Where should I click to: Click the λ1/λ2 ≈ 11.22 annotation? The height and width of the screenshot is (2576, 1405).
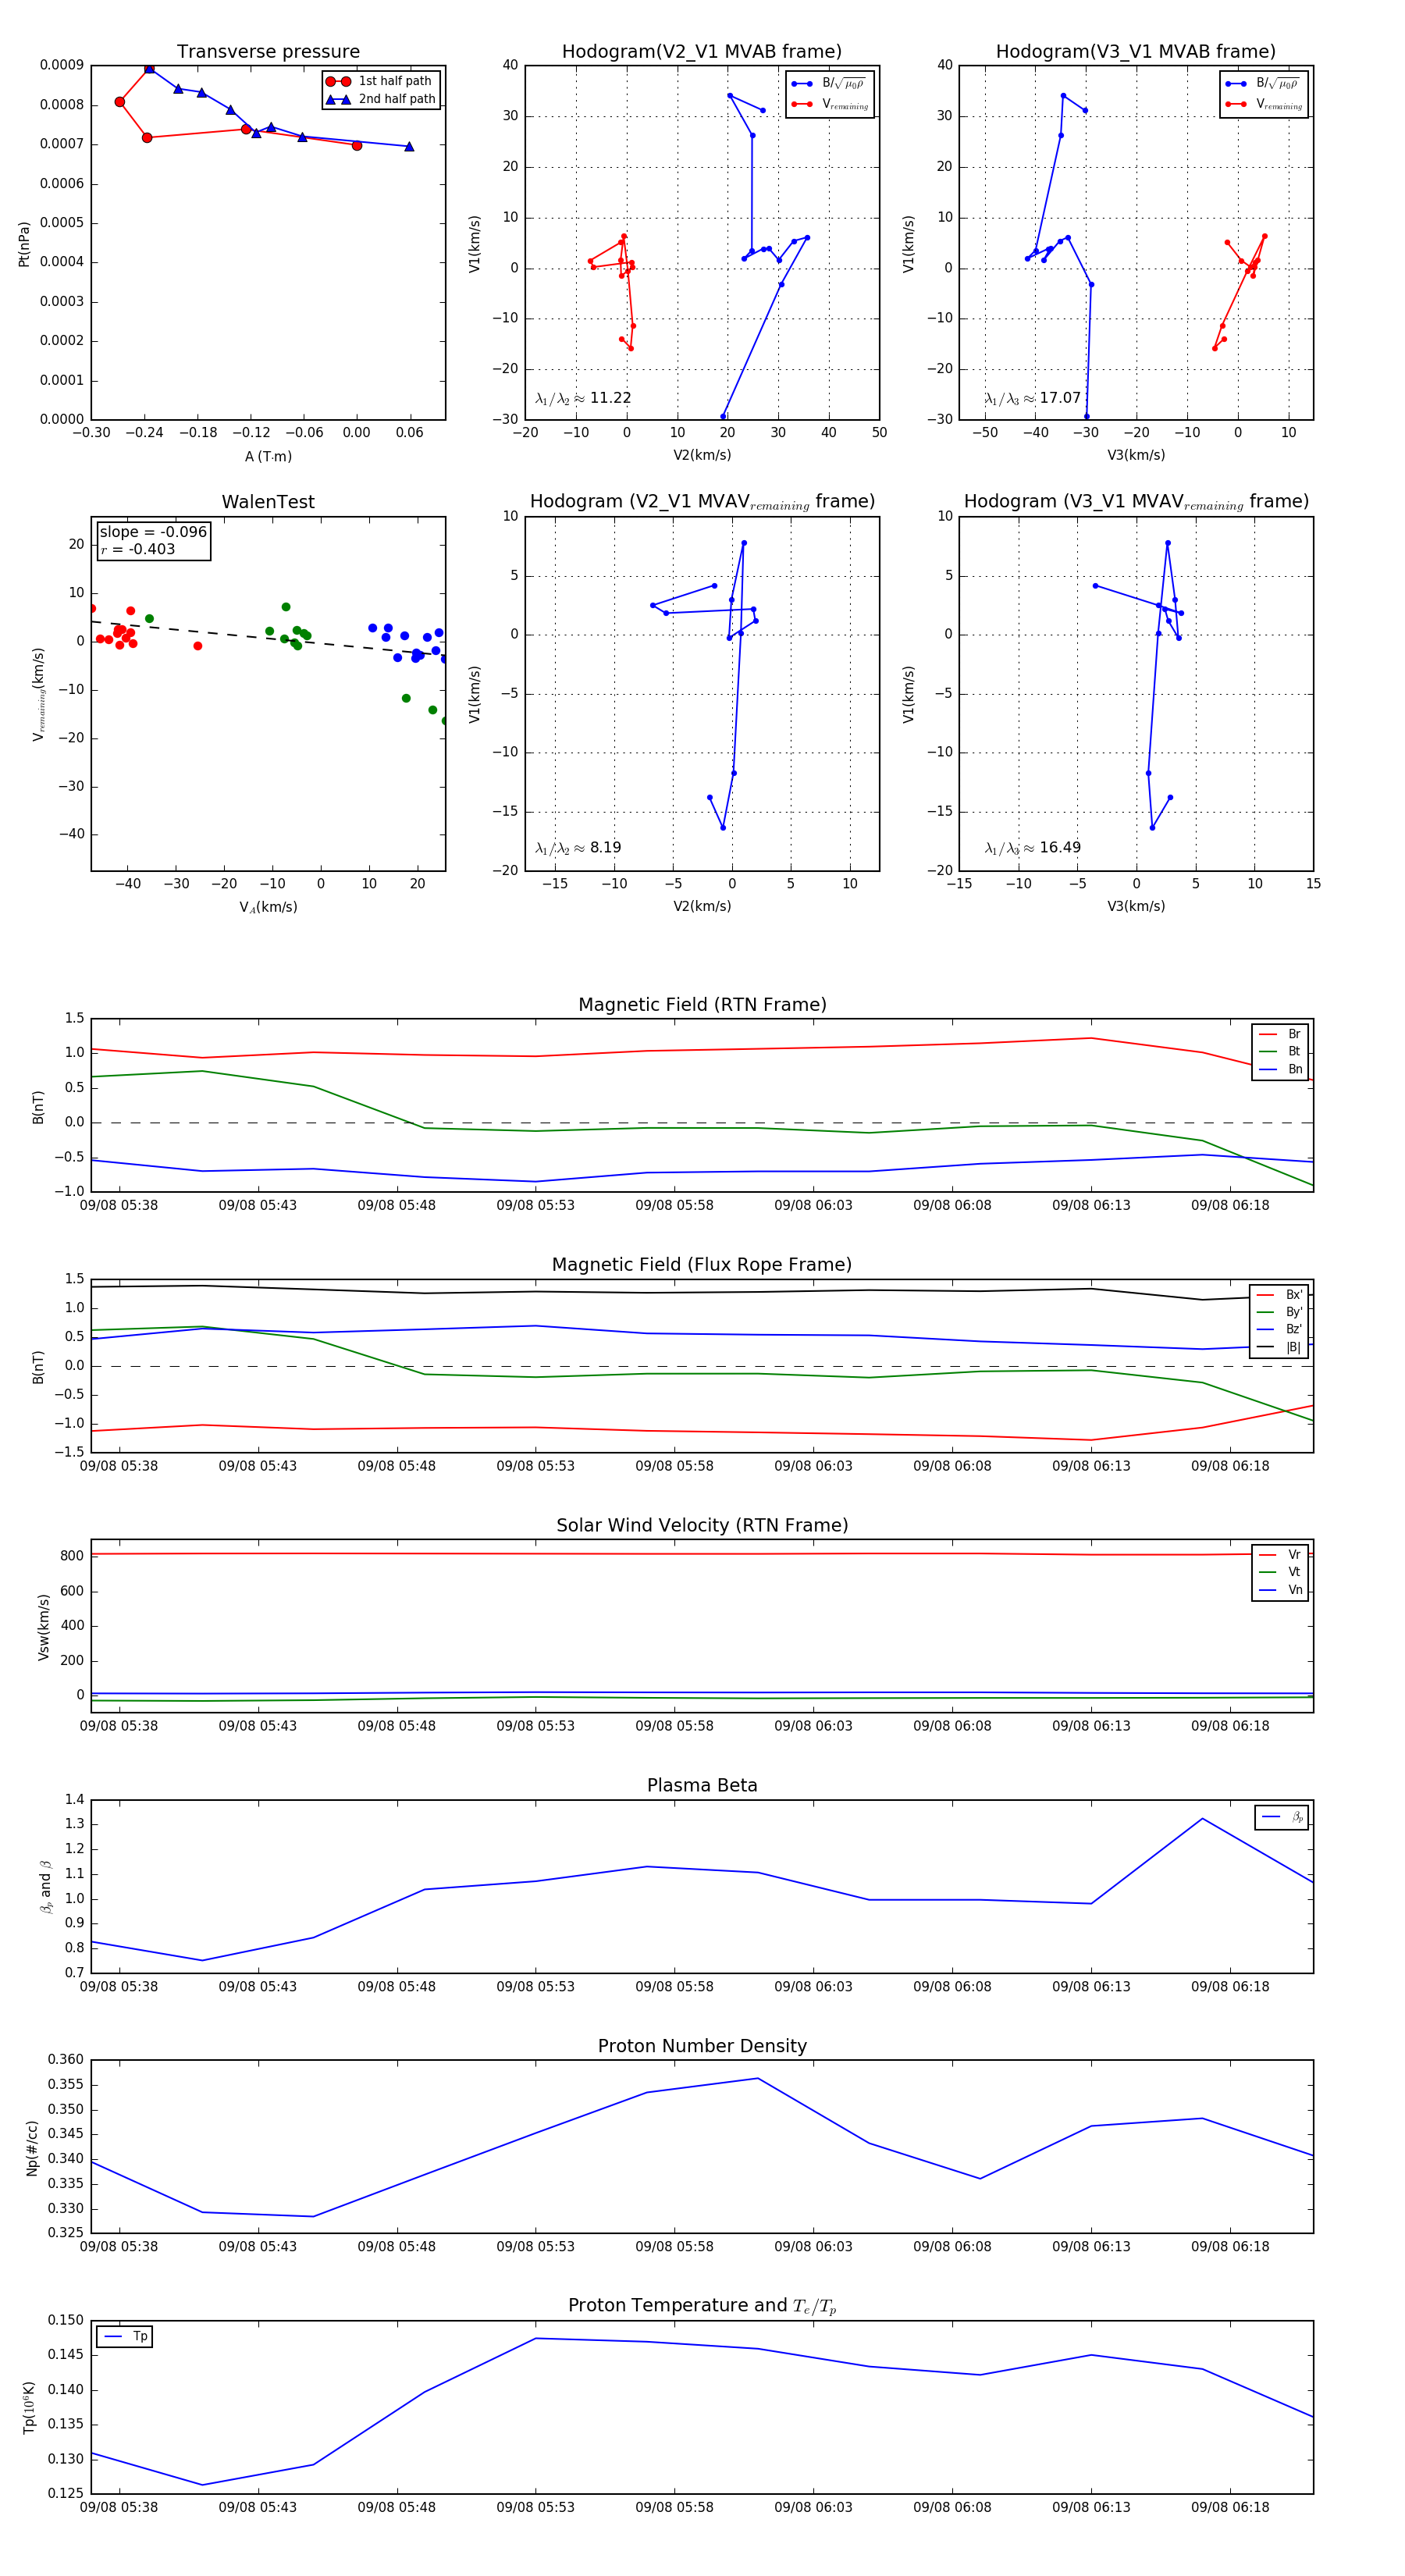click(583, 398)
